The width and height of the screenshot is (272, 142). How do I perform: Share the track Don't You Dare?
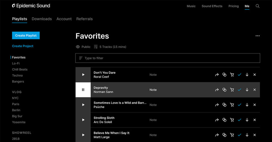pyautogui.click(x=217, y=75)
